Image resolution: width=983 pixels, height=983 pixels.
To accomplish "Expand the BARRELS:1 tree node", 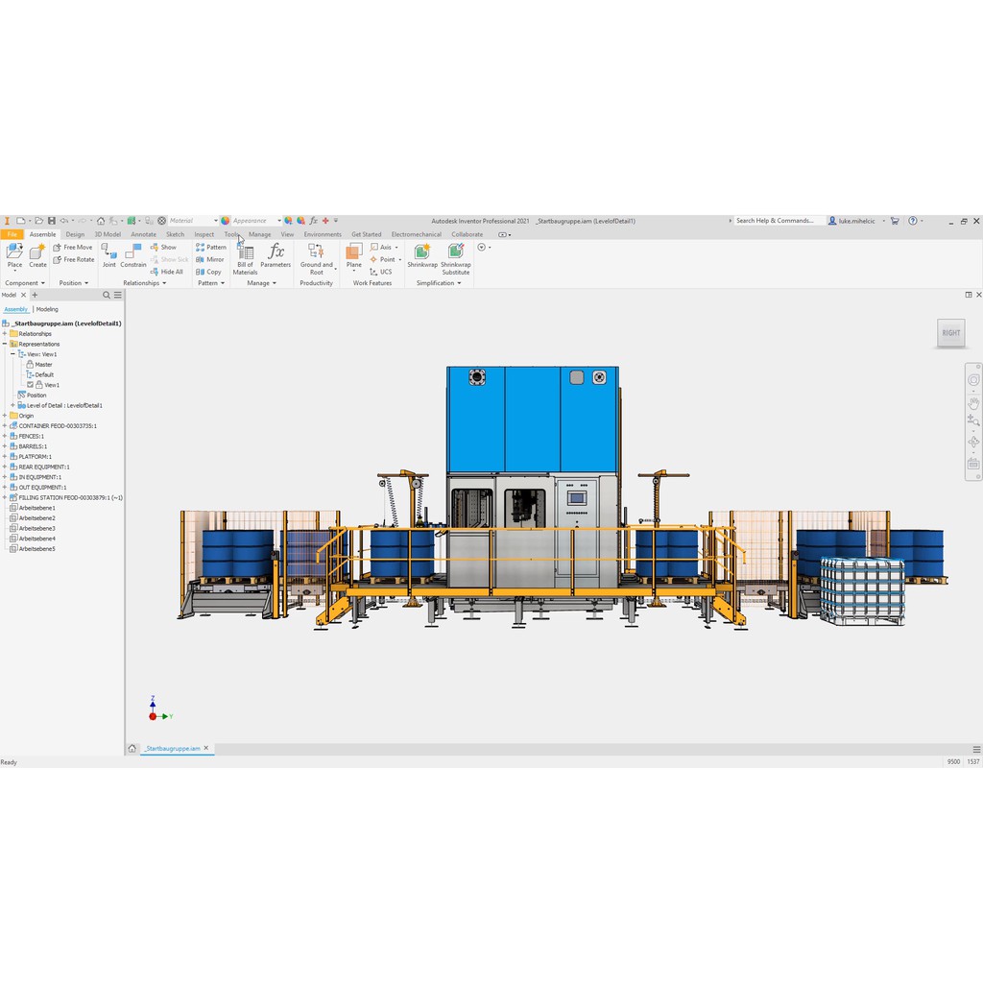I will (x=5, y=446).
